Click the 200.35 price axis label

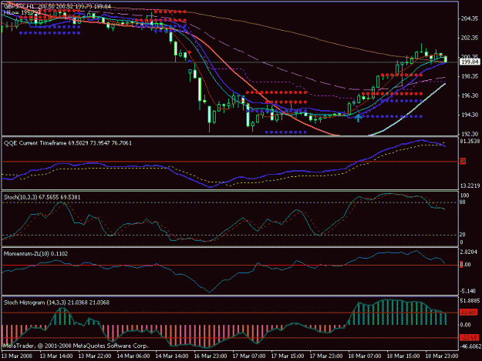pyautogui.click(x=470, y=57)
